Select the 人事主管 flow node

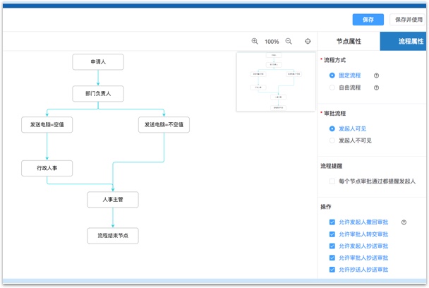click(113, 200)
